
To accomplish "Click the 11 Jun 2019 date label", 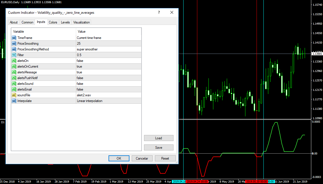I will pos(282,181).
